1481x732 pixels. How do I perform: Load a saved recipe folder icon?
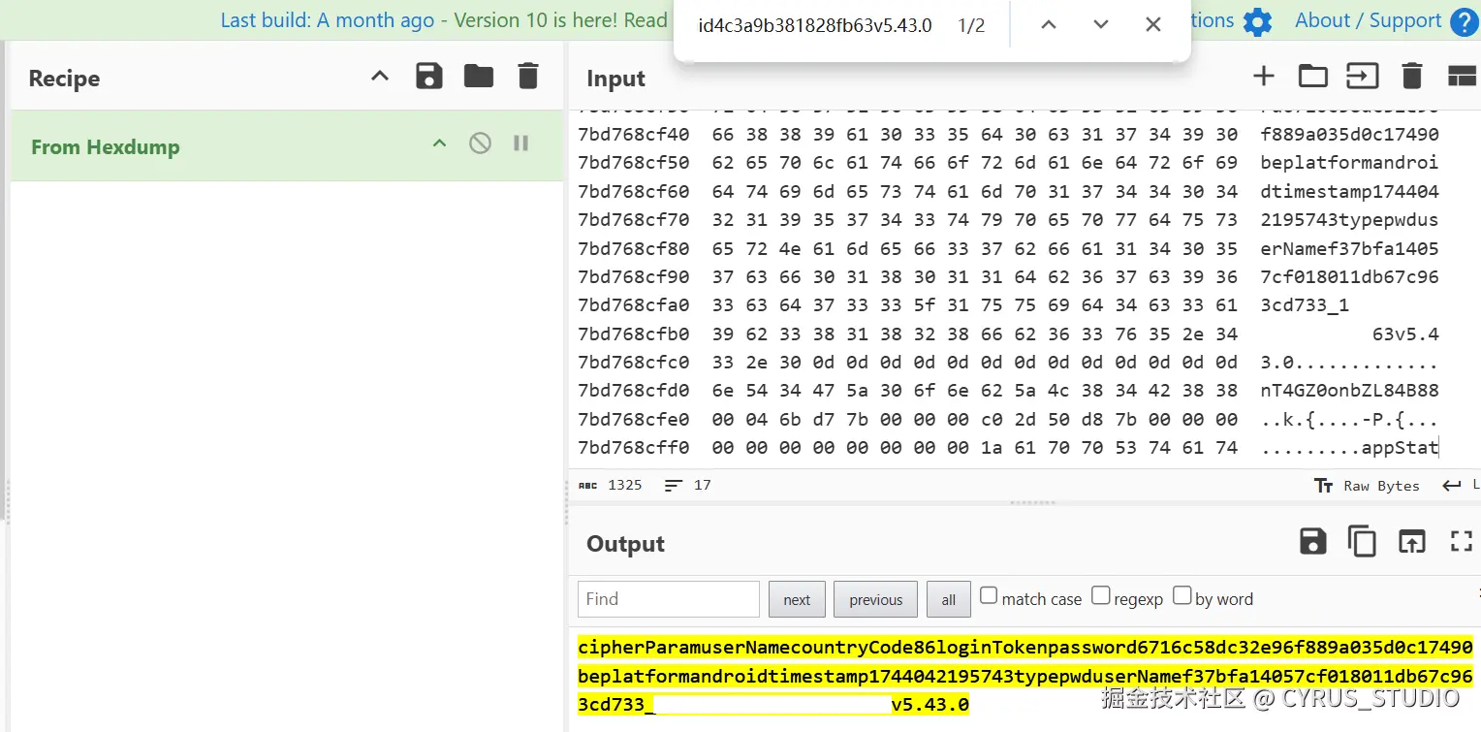479,77
